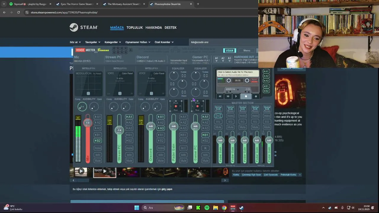Stop the Voicemeeter cassette playback
This screenshot has width=379, height=213.
(x=246, y=96)
